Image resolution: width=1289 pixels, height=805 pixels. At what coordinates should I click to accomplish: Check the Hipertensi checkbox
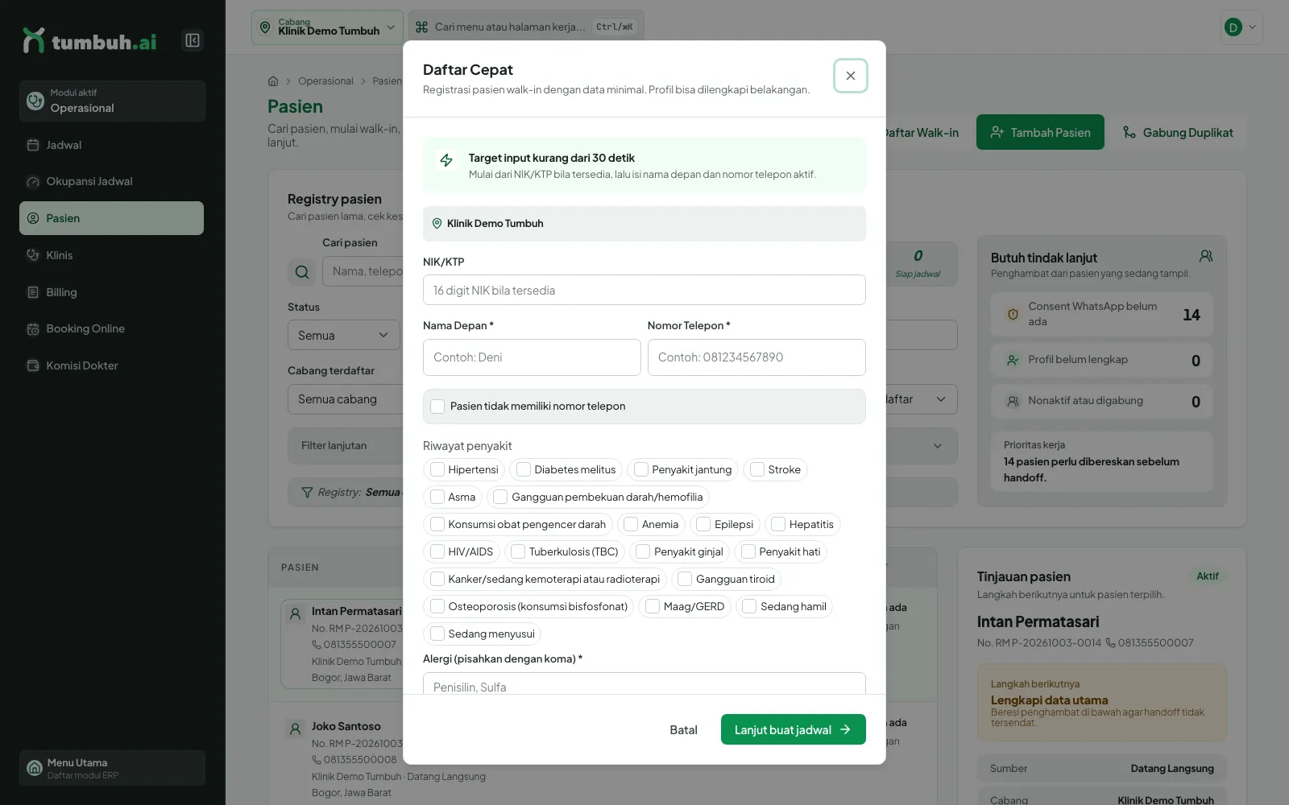(437, 469)
